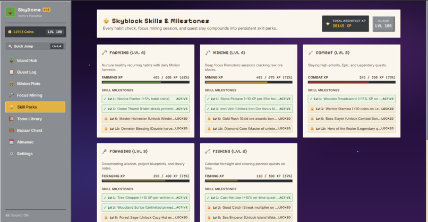Viewport: 428px width, 222px height.
Task: Open Island Hub from the sidebar
Action: click(x=35, y=60)
